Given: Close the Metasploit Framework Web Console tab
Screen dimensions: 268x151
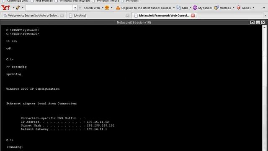Looking at the screenshot, I should pyautogui.click(x=193, y=16).
